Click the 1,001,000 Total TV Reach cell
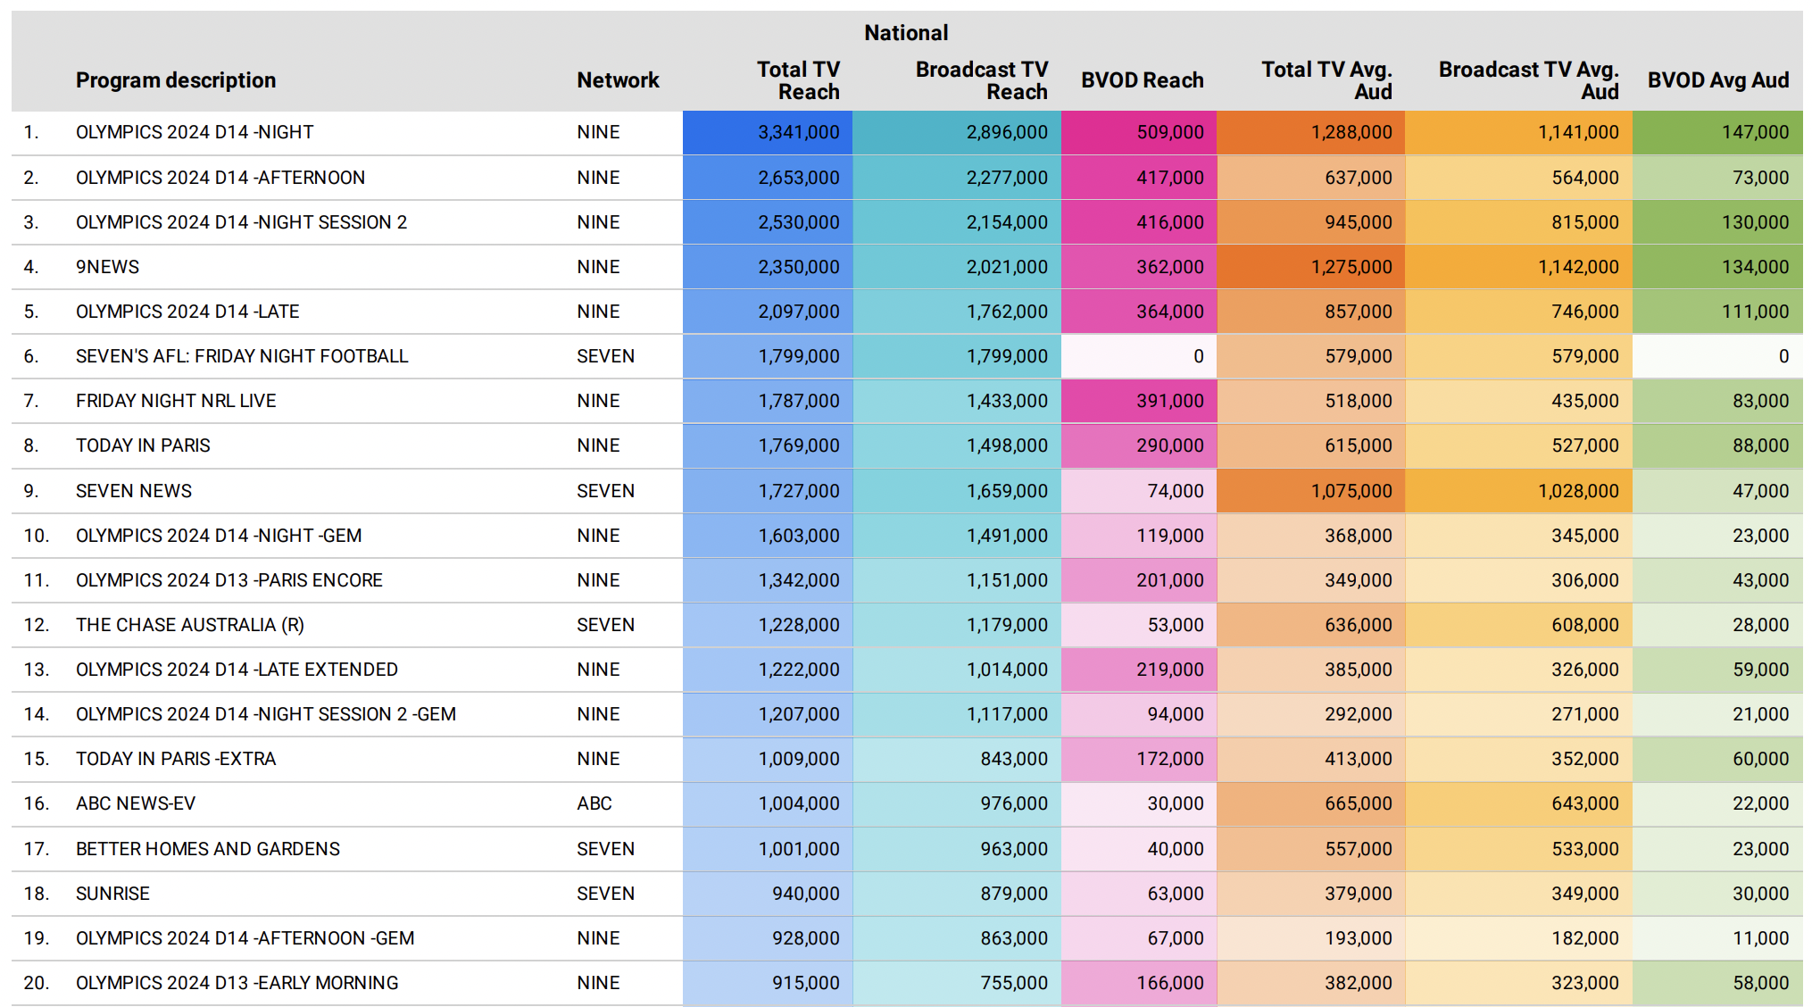 coord(768,849)
